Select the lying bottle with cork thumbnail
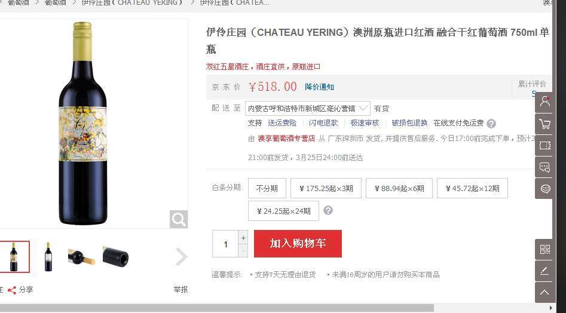Viewport: 566px width, 313px height. (81, 257)
